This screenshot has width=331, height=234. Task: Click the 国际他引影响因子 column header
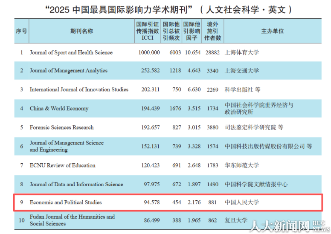coord(192,31)
